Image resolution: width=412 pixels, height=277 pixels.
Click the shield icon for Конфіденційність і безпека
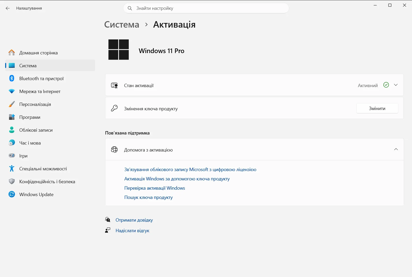point(12,181)
